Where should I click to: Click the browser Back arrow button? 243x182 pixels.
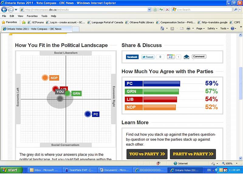[4, 9]
